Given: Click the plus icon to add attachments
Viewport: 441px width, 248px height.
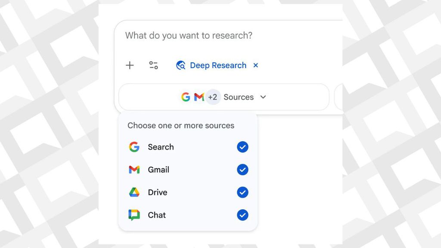Looking at the screenshot, I should click(130, 65).
